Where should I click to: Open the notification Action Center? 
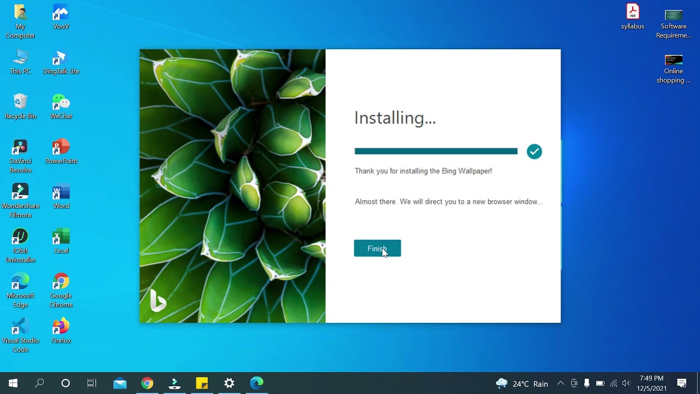pos(682,383)
